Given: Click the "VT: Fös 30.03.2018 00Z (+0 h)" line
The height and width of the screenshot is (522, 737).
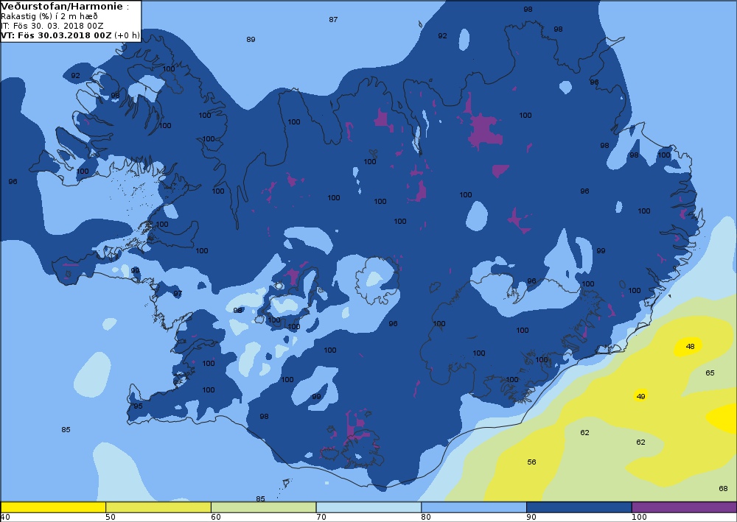Looking at the screenshot, I should click(71, 35).
